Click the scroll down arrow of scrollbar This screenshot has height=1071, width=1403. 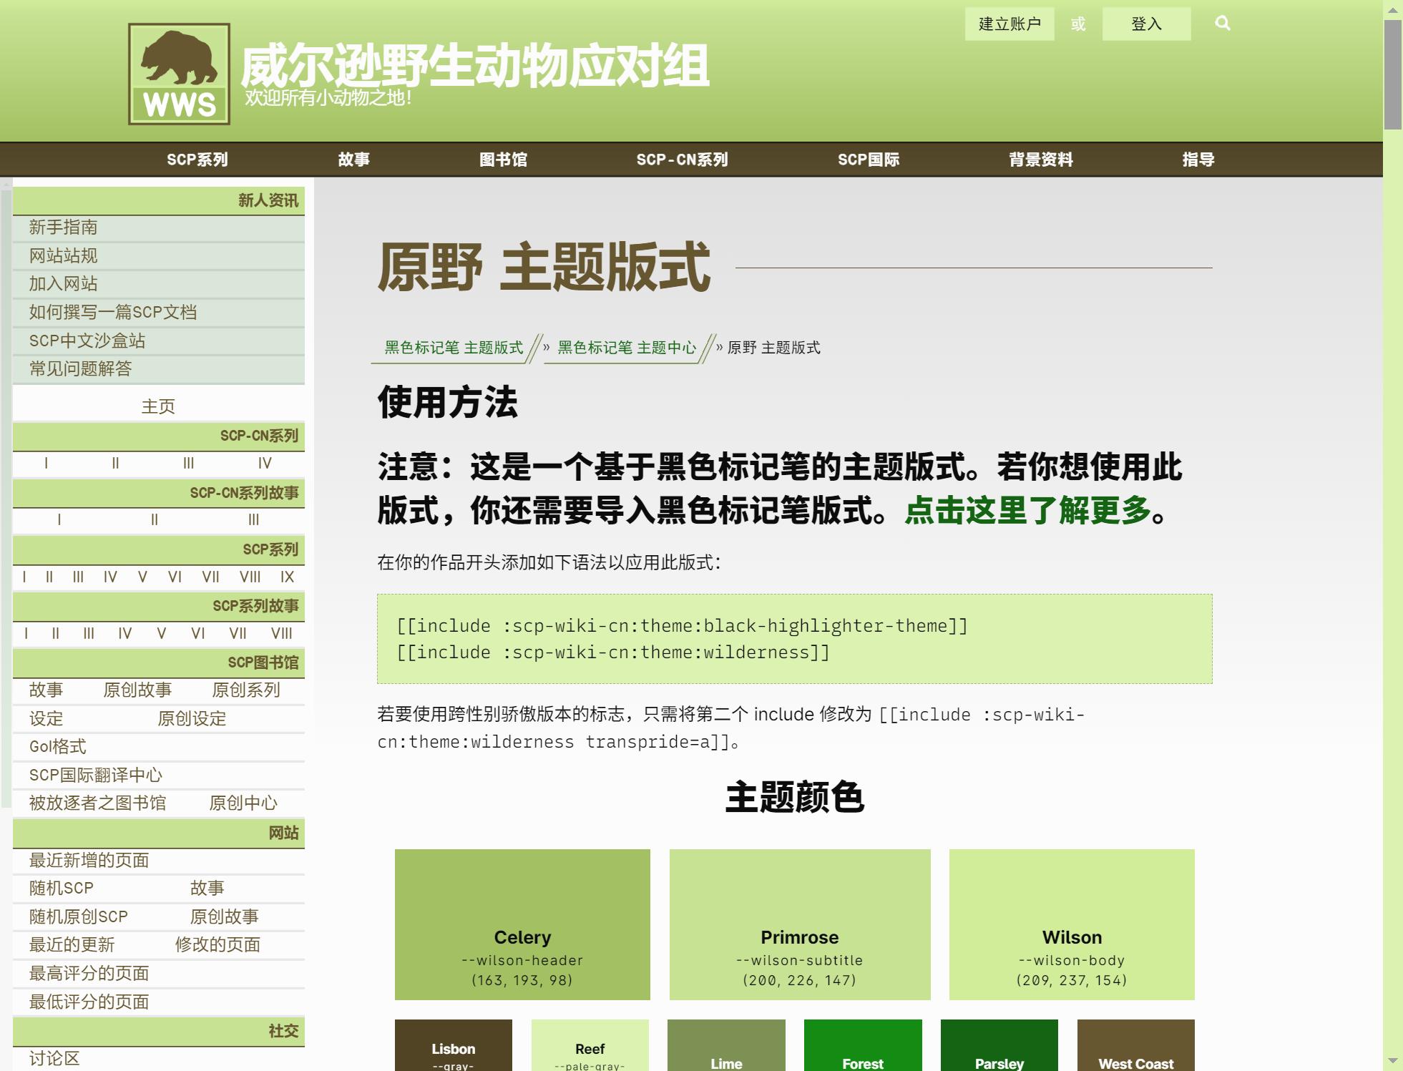(1392, 1060)
